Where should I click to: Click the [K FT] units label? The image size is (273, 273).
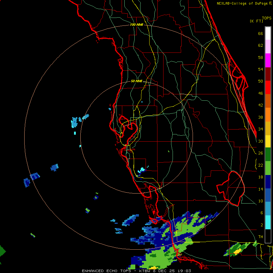(x=256, y=21)
